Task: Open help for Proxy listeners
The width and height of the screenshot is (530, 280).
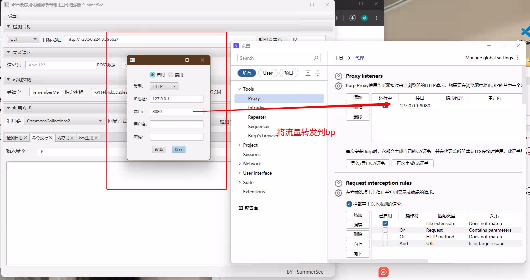Action: point(338,76)
